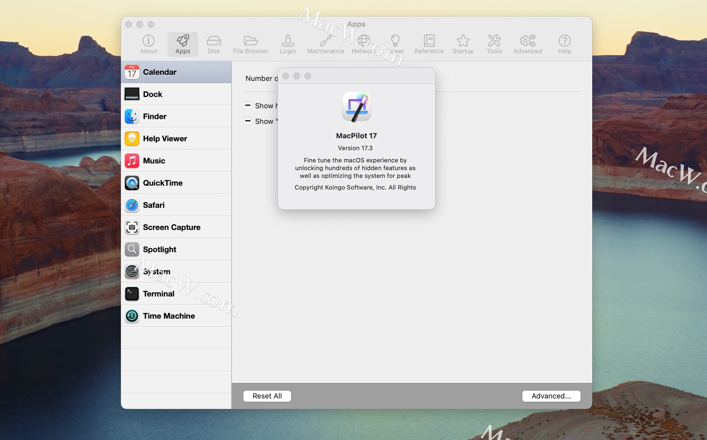
Task: Toggle the first Show checkbox
Action: click(248, 106)
